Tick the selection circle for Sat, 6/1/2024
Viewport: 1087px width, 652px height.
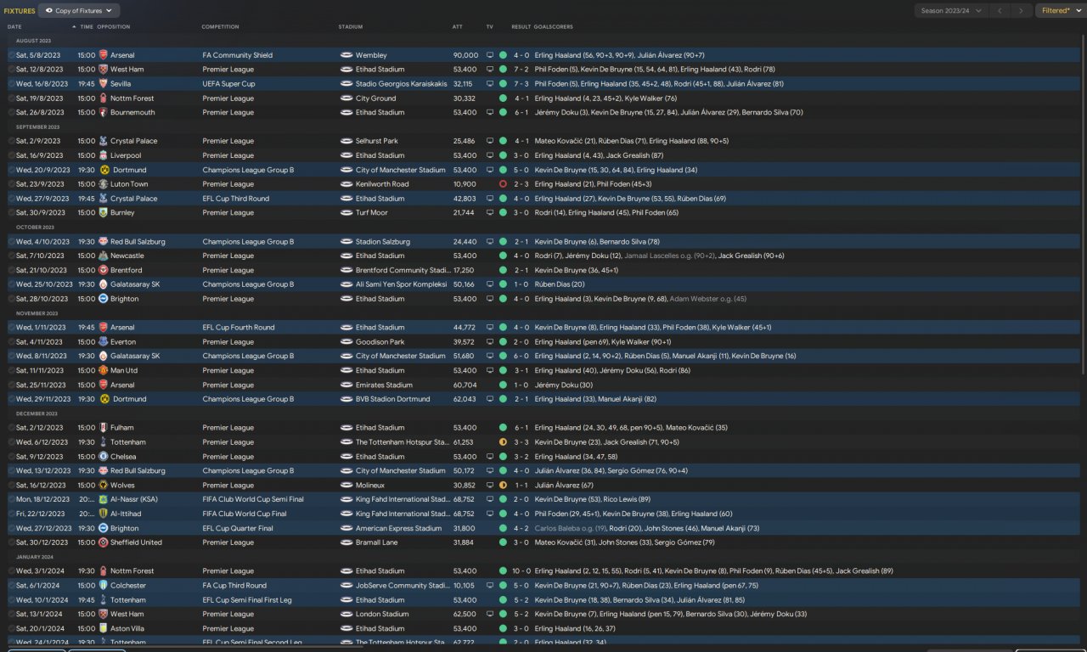pos(12,585)
